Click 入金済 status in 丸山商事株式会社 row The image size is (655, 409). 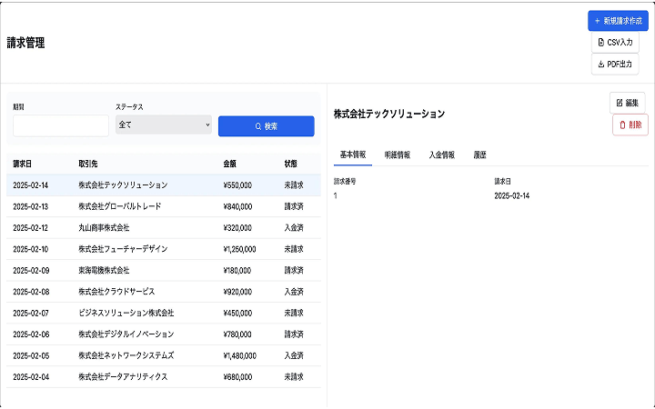(294, 228)
